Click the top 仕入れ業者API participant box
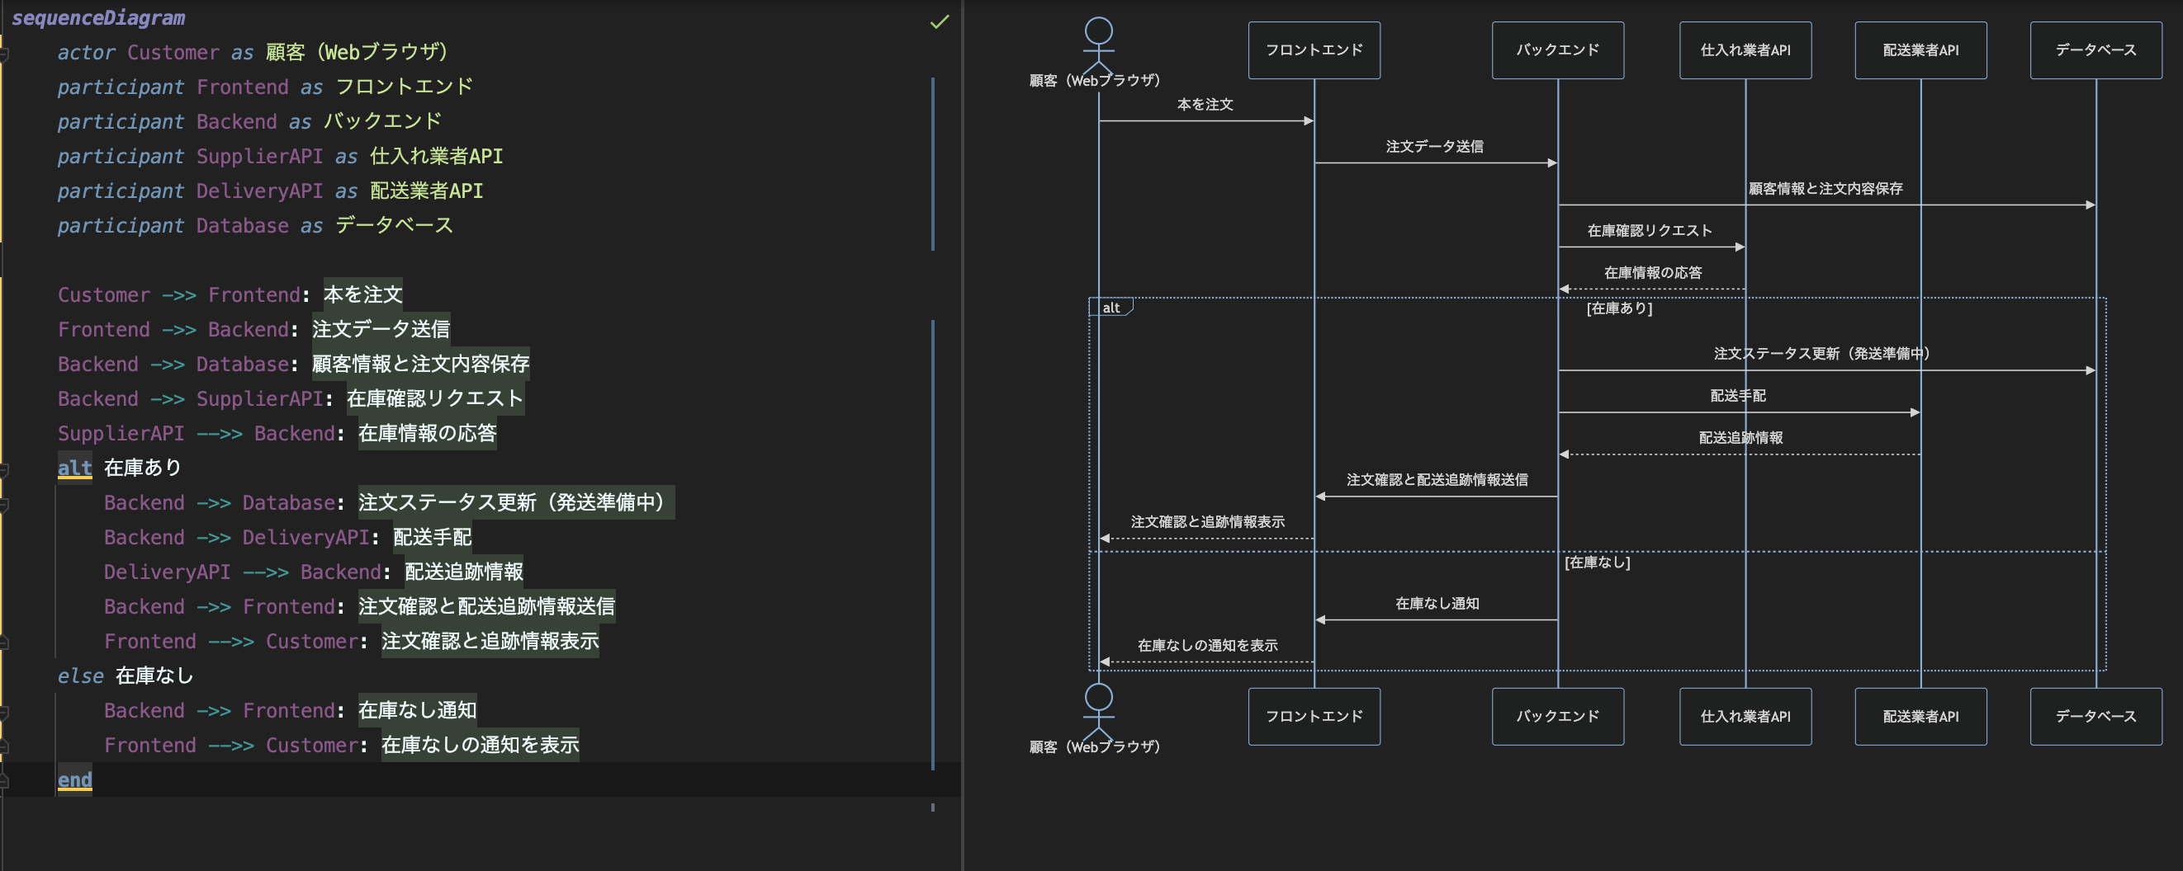Image resolution: width=2183 pixels, height=871 pixels. 1745,51
